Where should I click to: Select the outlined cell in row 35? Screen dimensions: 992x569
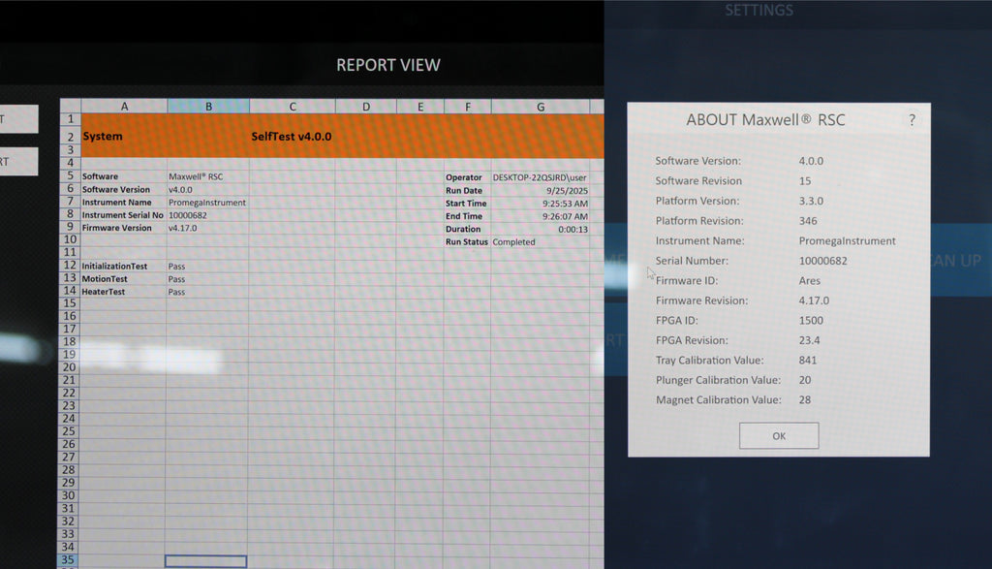[205, 561]
